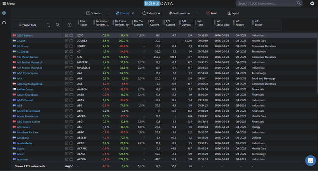Select the globe icon in left sidebar
318x171 pixels.
point(4,13)
